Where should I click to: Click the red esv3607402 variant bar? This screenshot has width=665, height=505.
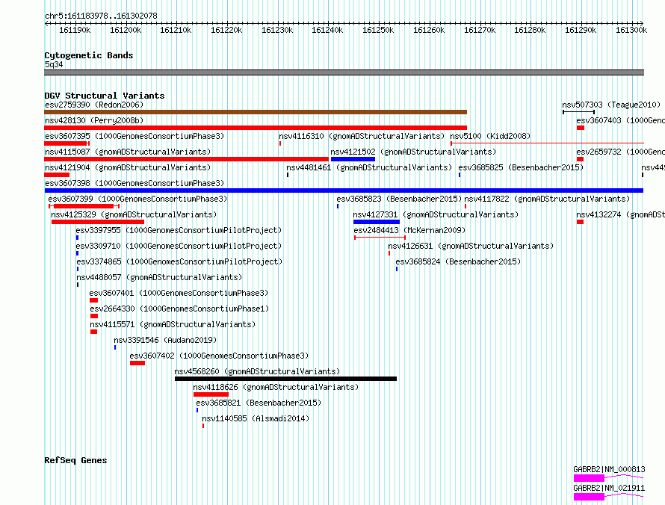137,363
